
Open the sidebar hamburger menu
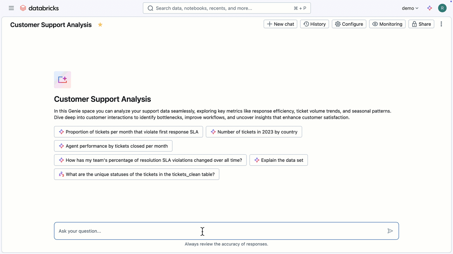coord(11,8)
